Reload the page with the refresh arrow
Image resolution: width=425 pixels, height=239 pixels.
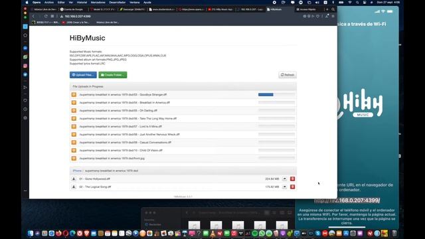[x=46, y=16]
